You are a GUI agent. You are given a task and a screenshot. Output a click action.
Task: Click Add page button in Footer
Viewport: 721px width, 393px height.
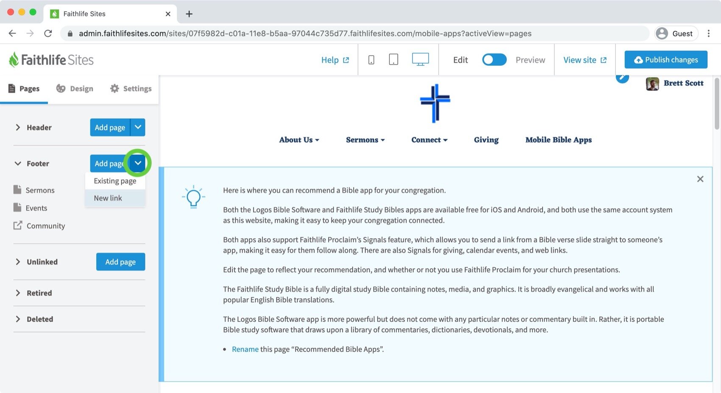point(109,163)
